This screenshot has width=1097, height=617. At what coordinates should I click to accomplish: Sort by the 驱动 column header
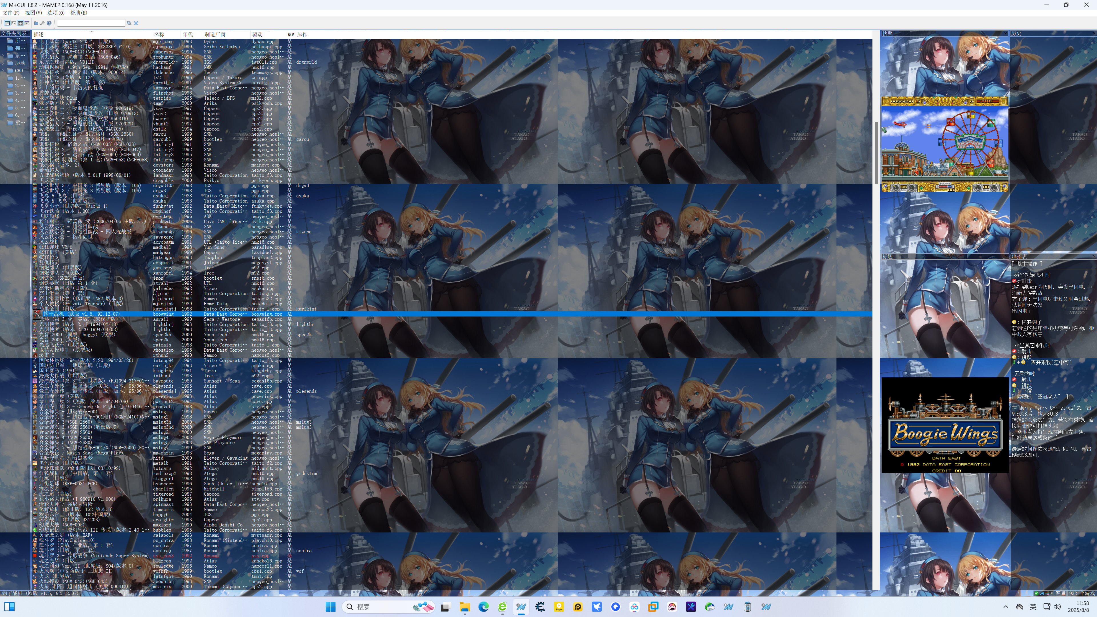coord(268,35)
